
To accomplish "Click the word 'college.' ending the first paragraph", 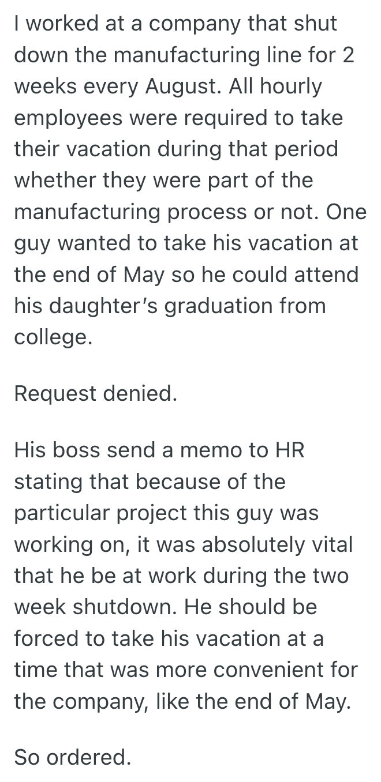I will pos(53,336).
